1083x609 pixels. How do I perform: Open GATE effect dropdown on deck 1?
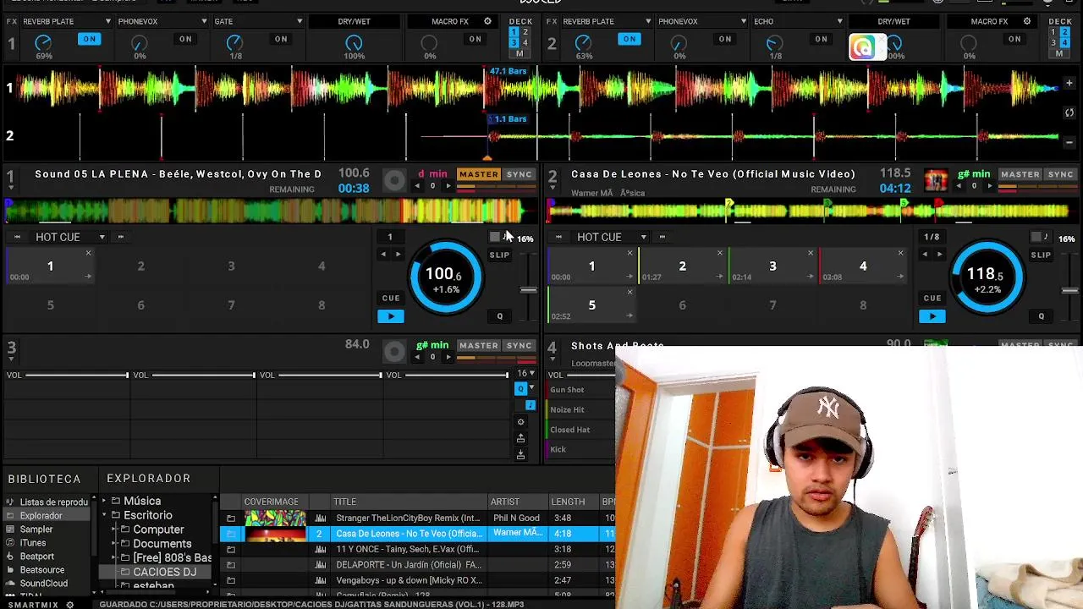(300, 21)
